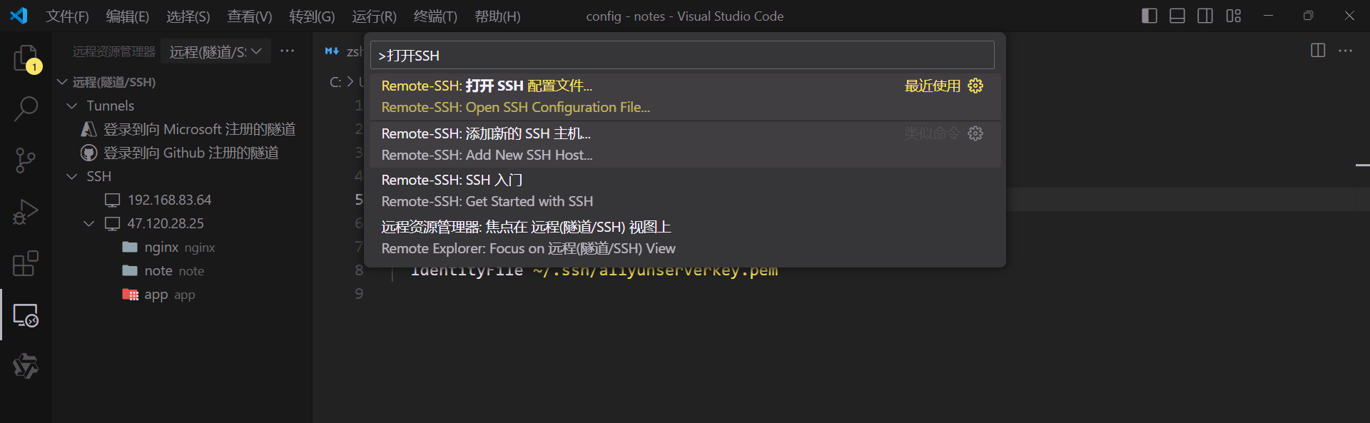1370x423 pixels.
Task: Click 登录到向 Microsoft 注册的隧道
Action: click(199, 129)
